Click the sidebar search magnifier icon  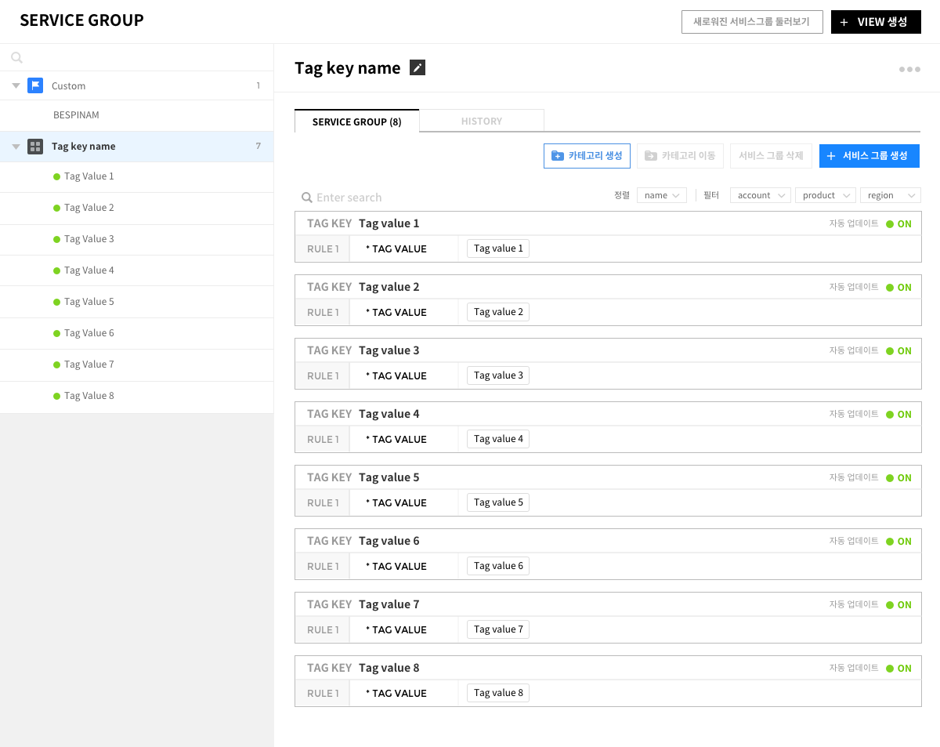pos(17,57)
